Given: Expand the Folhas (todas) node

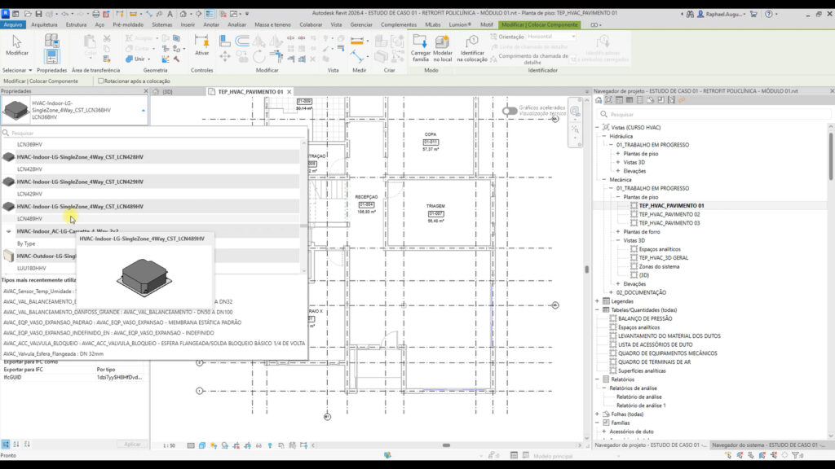Looking at the screenshot, I should pyautogui.click(x=598, y=414).
